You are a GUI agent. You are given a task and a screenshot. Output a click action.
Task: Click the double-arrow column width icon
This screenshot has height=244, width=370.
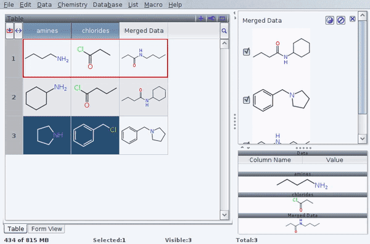(x=18, y=31)
